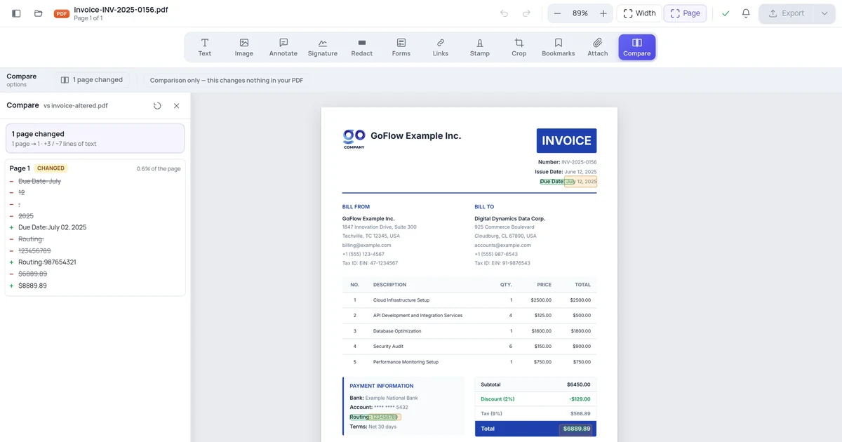Click accounts@example.com in Bill To
The height and width of the screenshot is (442, 842).
click(x=501, y=246)
